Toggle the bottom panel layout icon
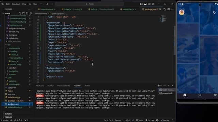This screenshot has width=218, height=122. point(145,4)
